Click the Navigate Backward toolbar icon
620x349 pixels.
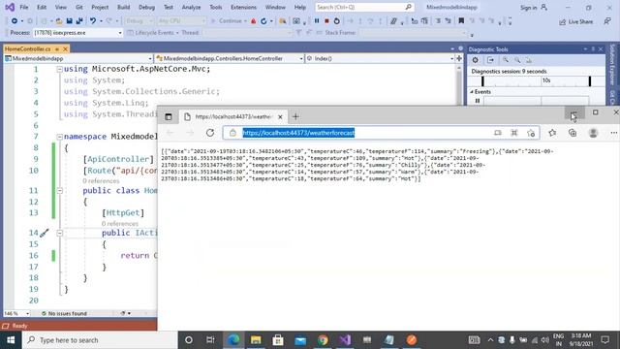point(15,21)
